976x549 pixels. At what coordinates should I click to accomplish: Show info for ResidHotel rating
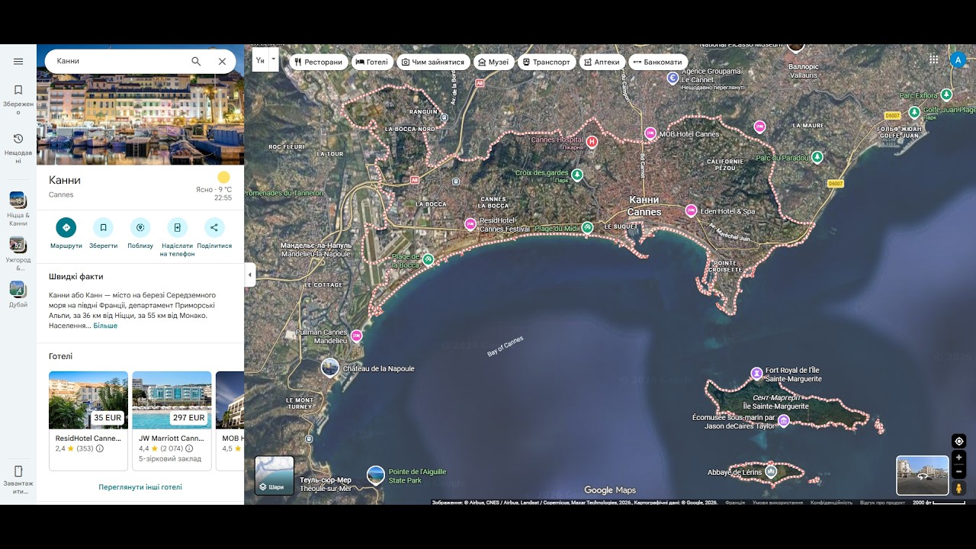(100, 449)
